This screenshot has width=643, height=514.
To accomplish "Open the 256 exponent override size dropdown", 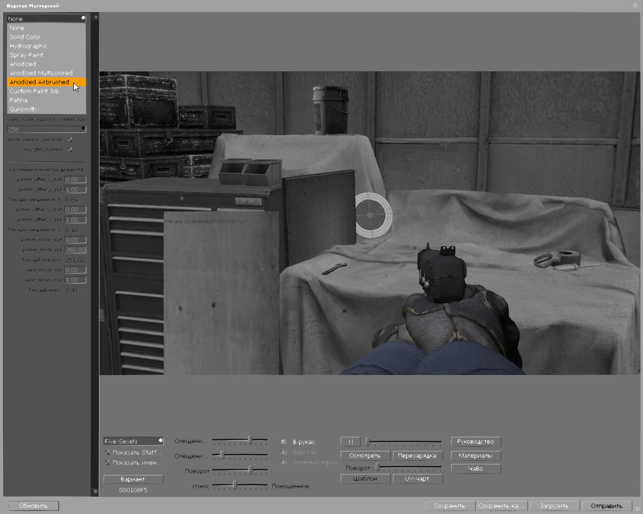I will 47,129.
